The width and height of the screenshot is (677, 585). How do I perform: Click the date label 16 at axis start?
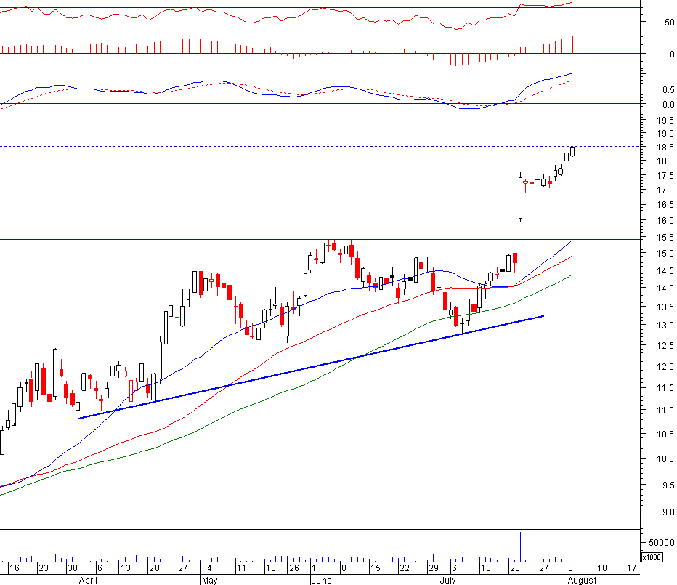click(x=15, y=568)
